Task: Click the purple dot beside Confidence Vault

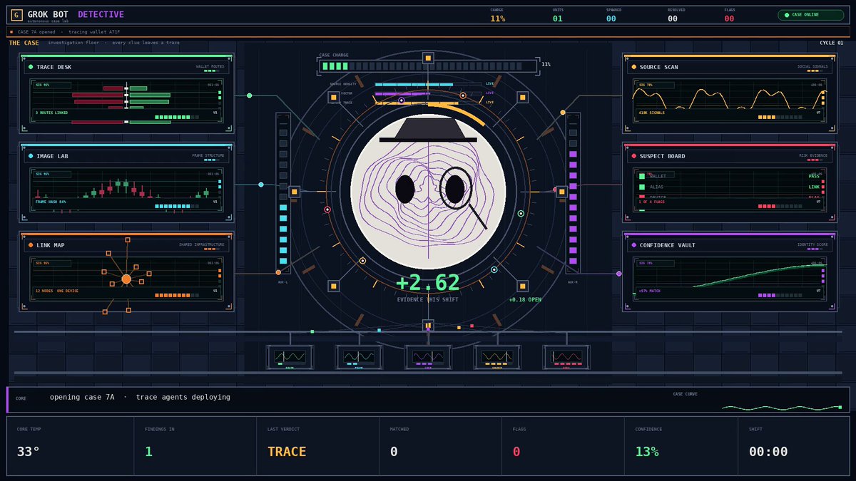Action: pyautogui.click(x=634, y=245)
